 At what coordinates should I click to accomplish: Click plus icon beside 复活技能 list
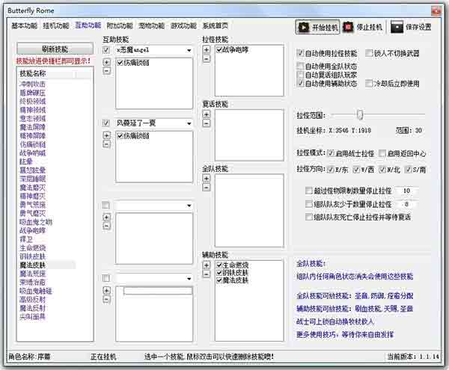[207, 115]
